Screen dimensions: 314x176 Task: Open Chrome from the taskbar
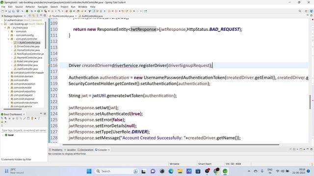[x=216, y=171]
